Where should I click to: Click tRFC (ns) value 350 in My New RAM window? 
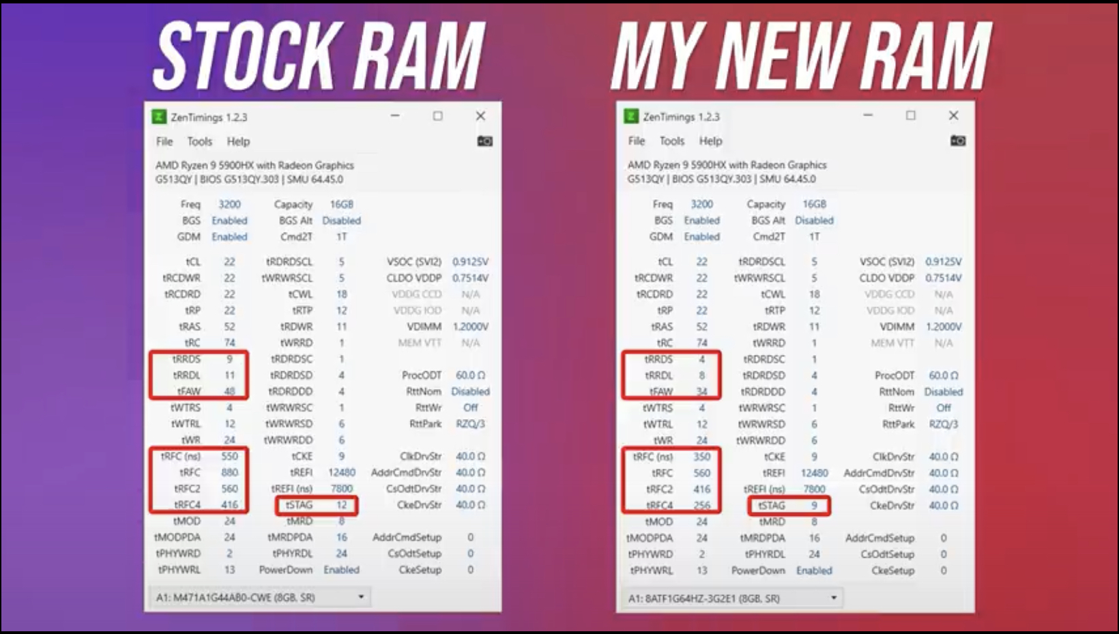[701, 457]
